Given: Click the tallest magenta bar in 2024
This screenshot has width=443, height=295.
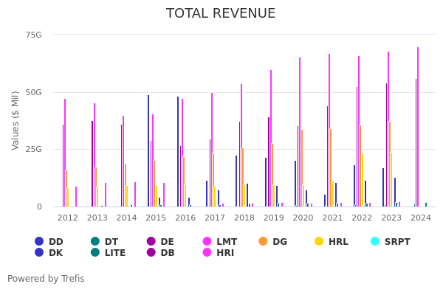Looking at the screenshot, I should coord(418,125).
